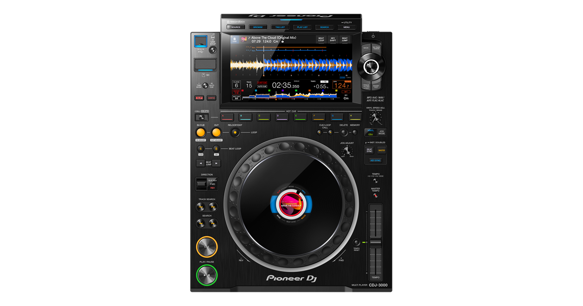Trigger hot cue E pad
The width and height of the screenshot is (583, 306).
pyautogui.click(x=300, y=117)
